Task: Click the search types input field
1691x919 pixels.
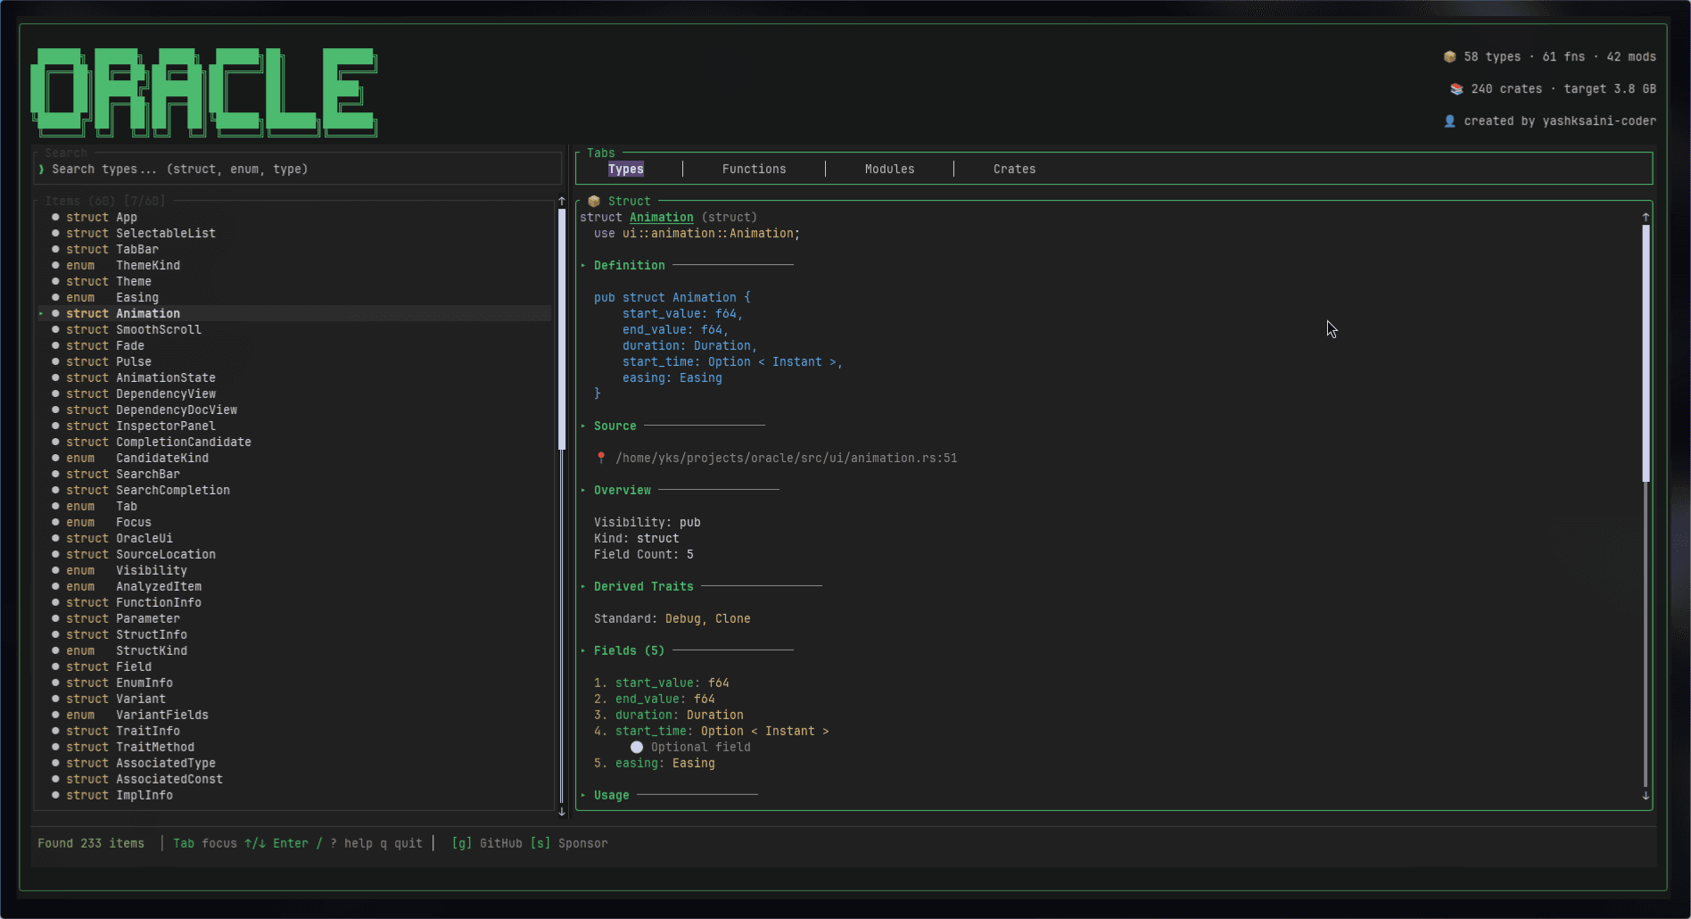Action: [x=294, y=169]
